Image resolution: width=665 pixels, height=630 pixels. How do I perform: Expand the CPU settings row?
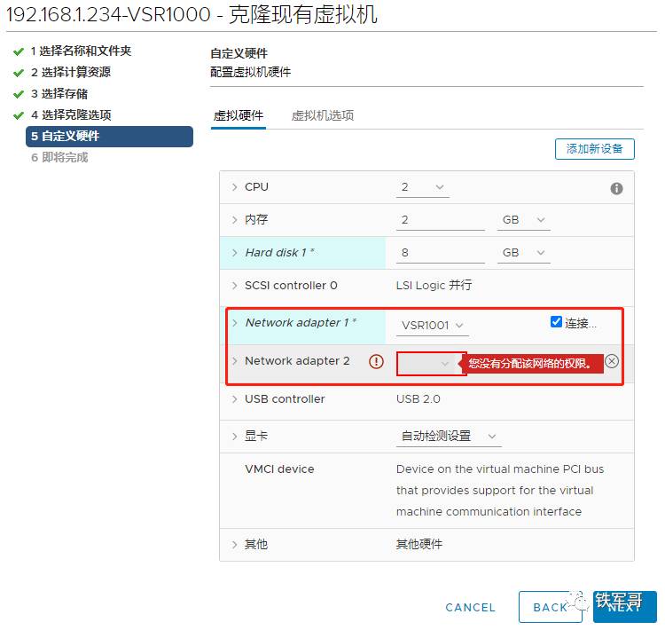235,187
